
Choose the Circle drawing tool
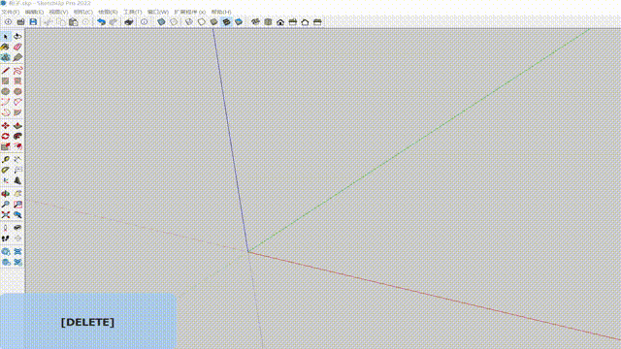point(6,91)
